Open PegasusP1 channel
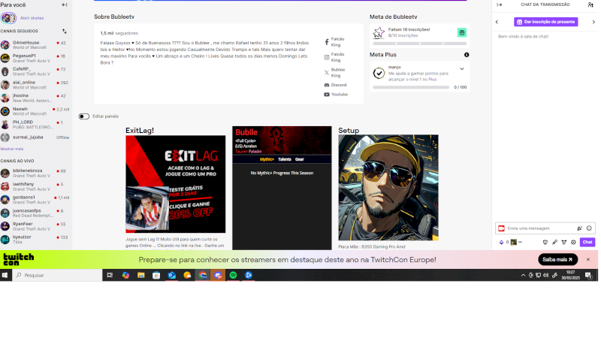 pos(35,59)
